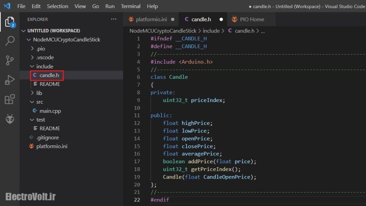Screen dimensions: 366x206
Task: Expand the lib folder
Action: click(x=39, y=93)
